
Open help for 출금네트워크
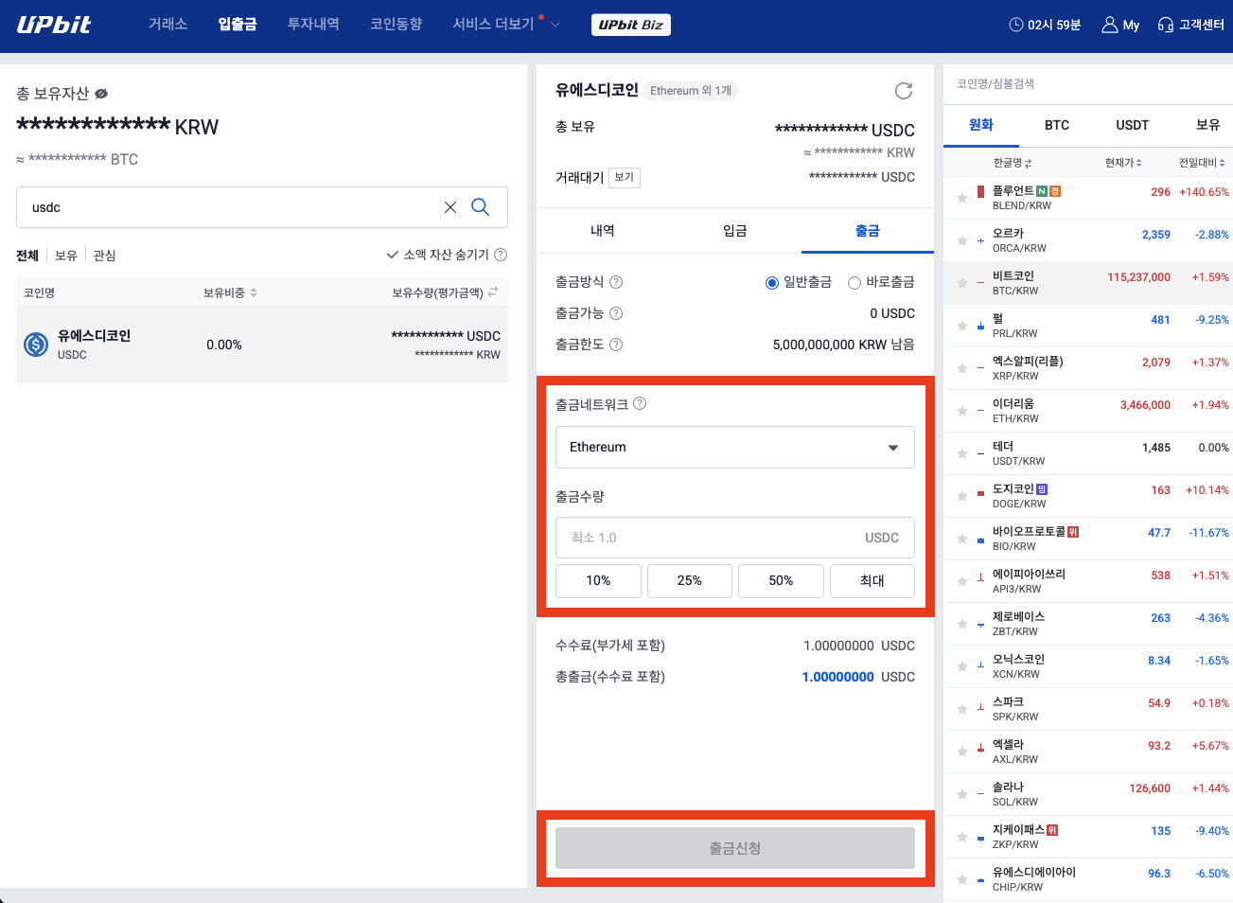pyautogui.click(x=640, y=403)
